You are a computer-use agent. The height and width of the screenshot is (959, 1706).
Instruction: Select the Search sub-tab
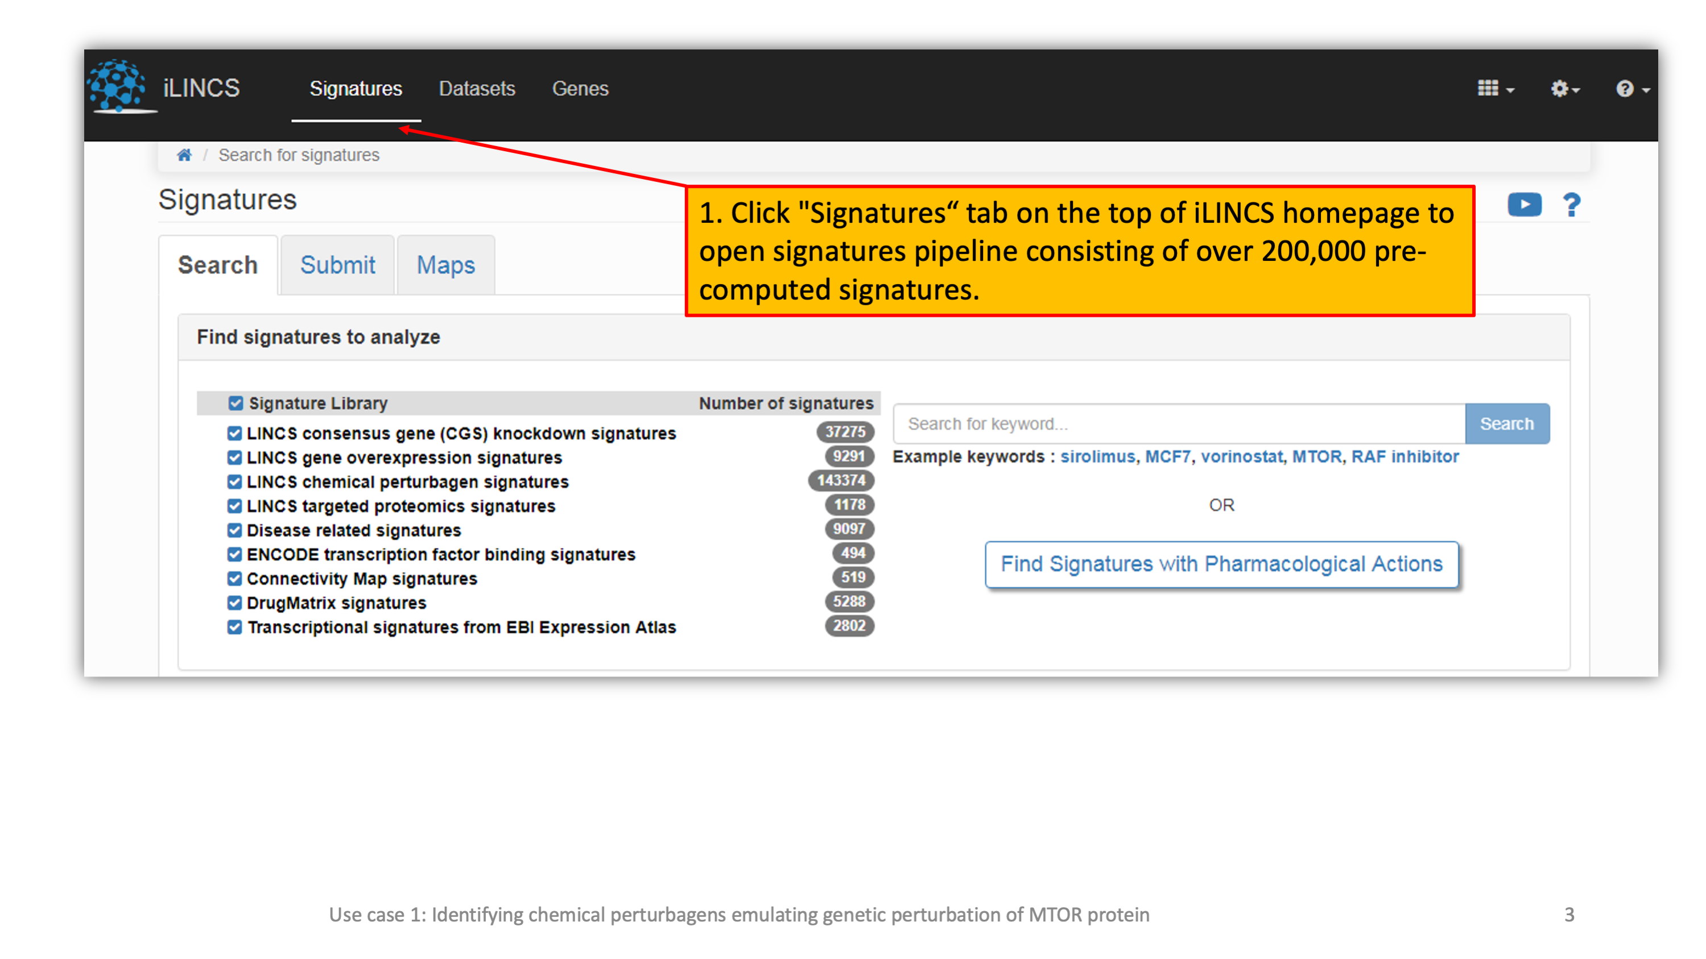tap(218, 265)
